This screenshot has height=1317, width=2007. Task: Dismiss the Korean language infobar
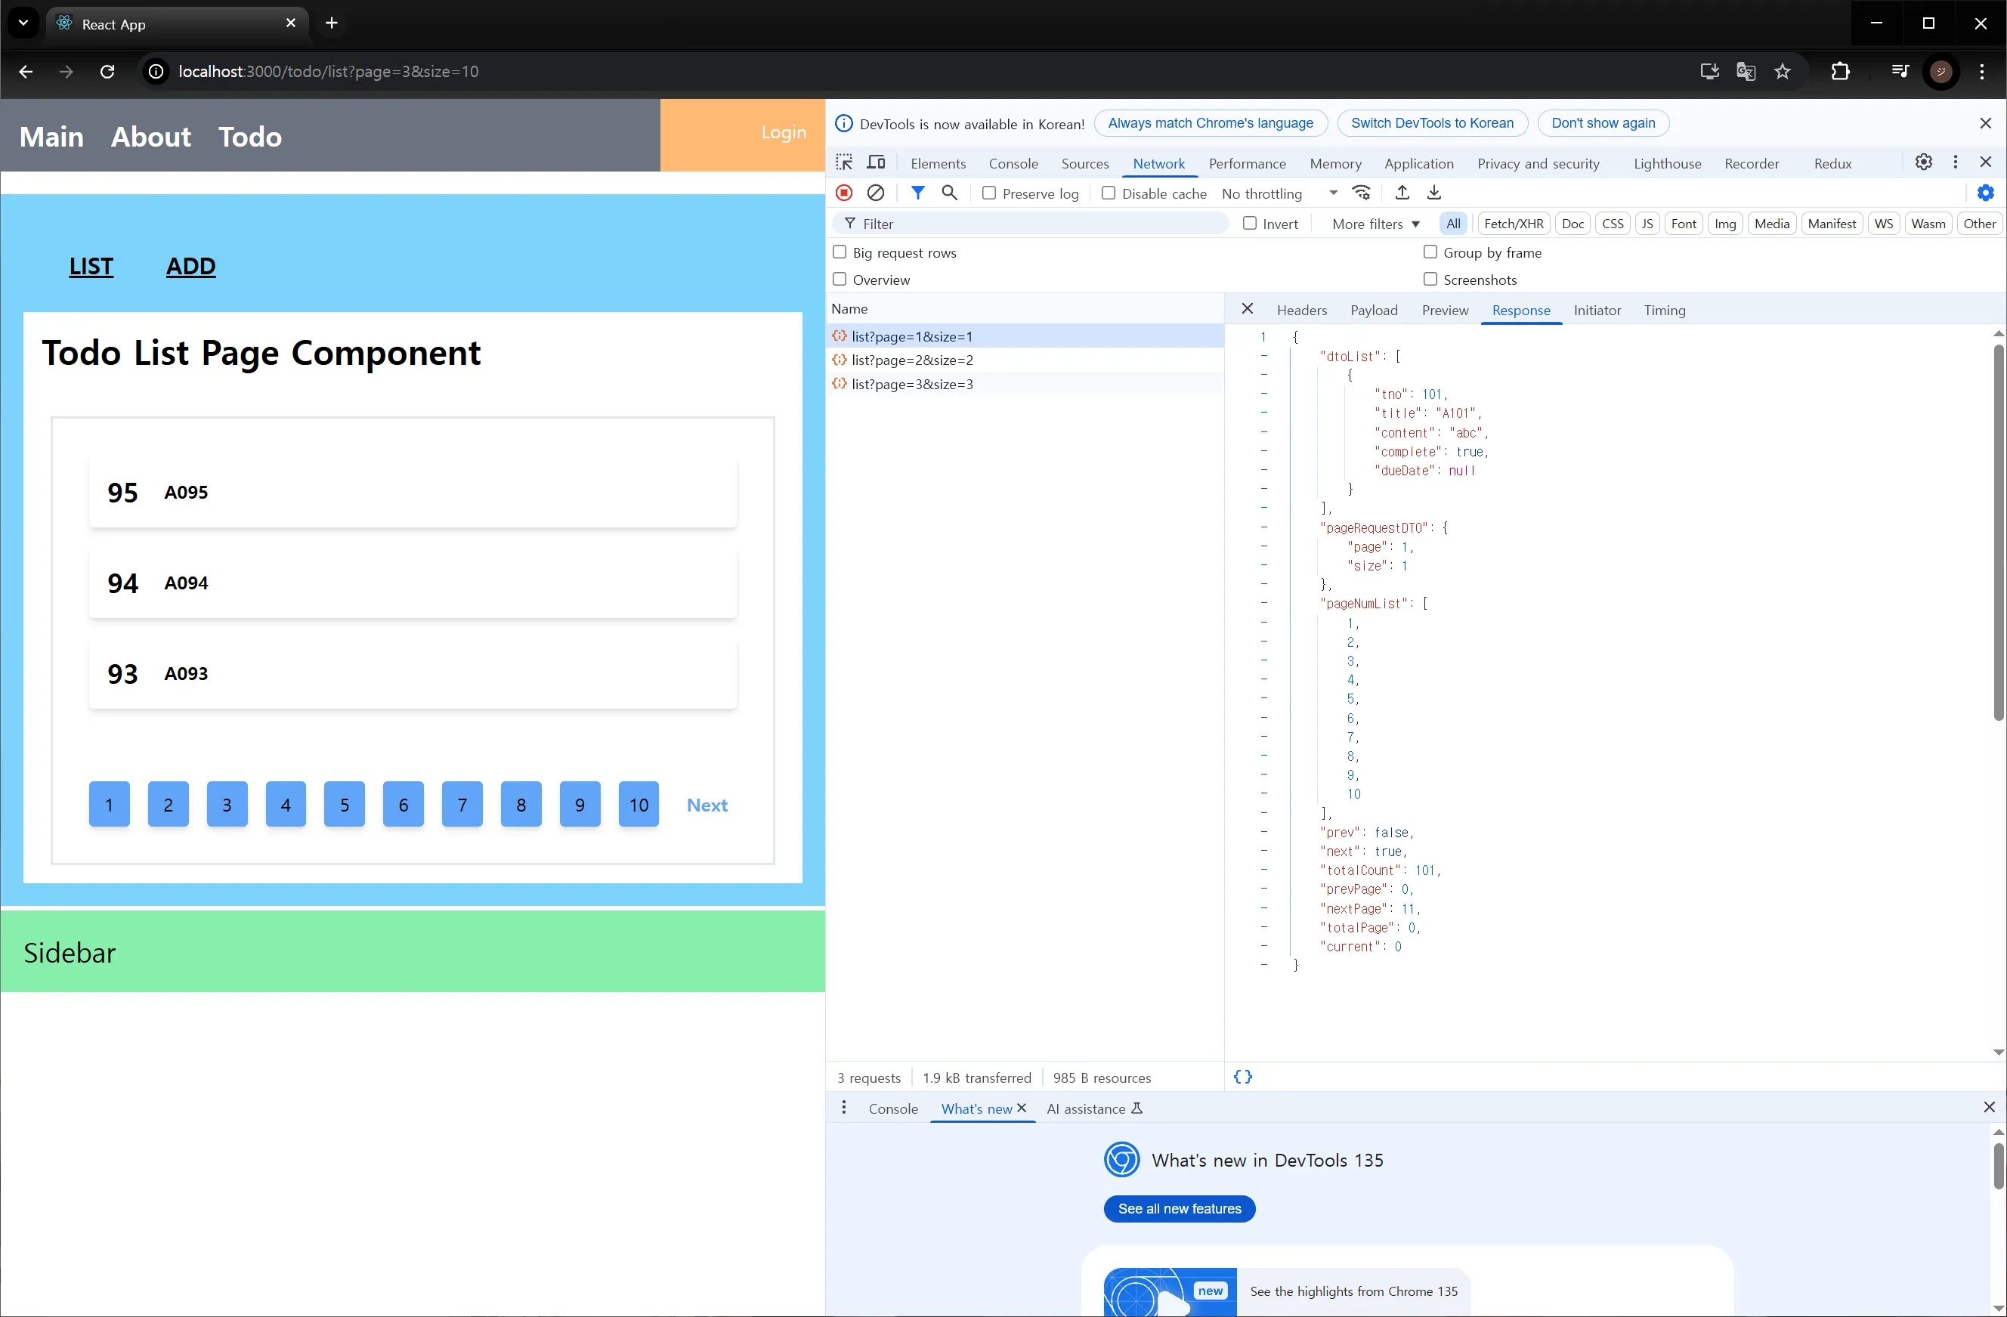coord(1985,123)
